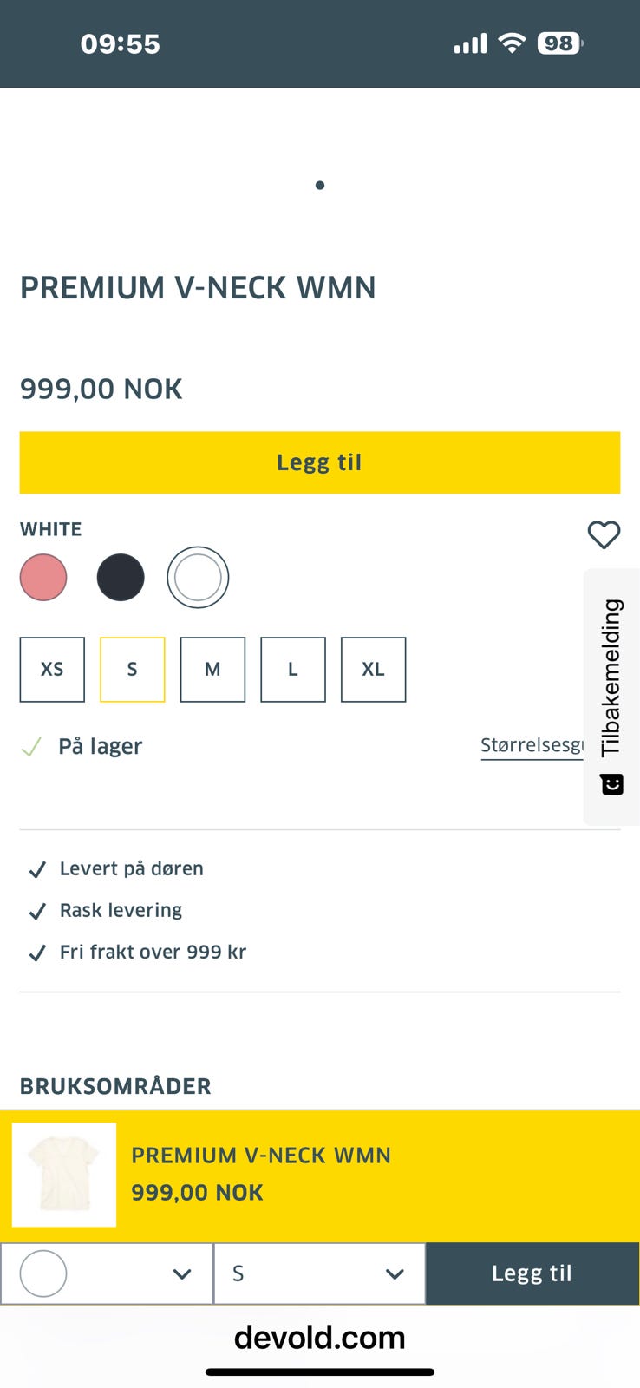Click dark Legg til button in bottom bar

[x=532, y=1273]
